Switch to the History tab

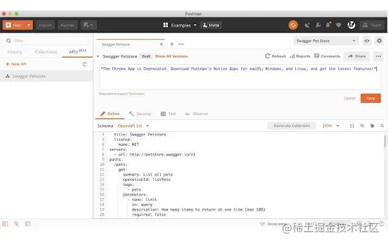point(15,52)
